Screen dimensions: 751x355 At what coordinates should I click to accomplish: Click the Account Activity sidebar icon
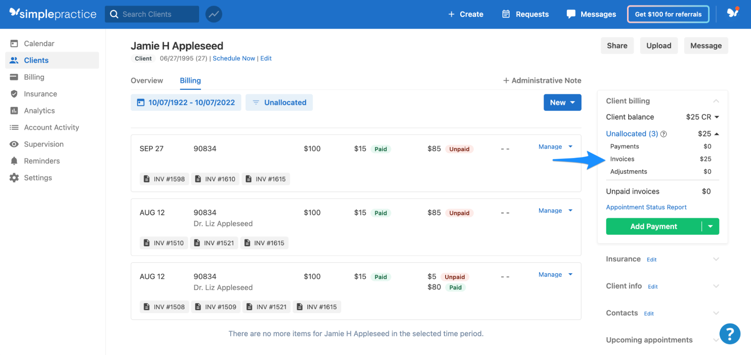coord(14,127)
